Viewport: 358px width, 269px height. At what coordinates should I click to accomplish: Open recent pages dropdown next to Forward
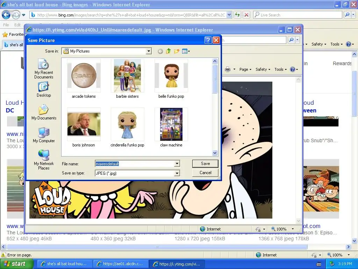[x=23, y=15]
